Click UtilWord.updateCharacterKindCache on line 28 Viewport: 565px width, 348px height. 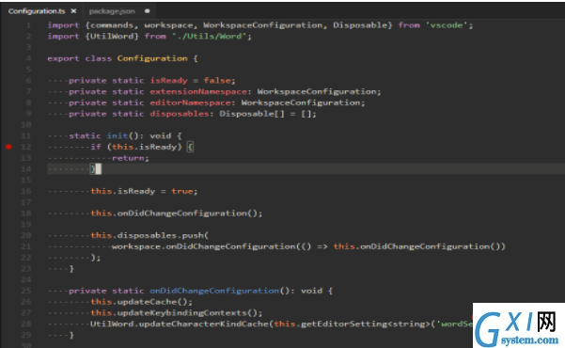pyautogui.click(x=179, y=324)
